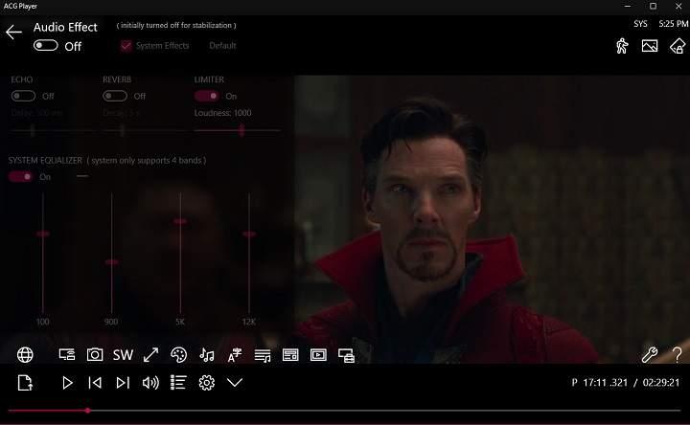Click the video frame of the man

[x=492, y=219]
